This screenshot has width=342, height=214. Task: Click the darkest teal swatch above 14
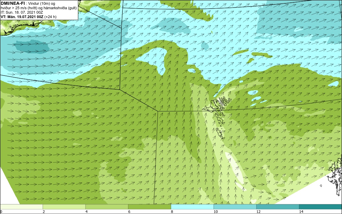click(x=321, y=207)
